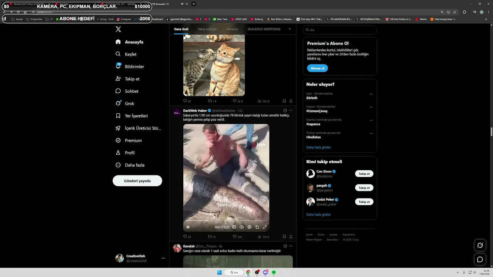Screen dimensions: 493x277
Task: Switch to the Takip ediliyor tab
Action: coord(207,29)
